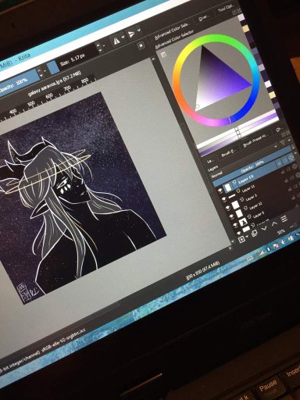Toggle vertical mirror tool

(131, 34)
